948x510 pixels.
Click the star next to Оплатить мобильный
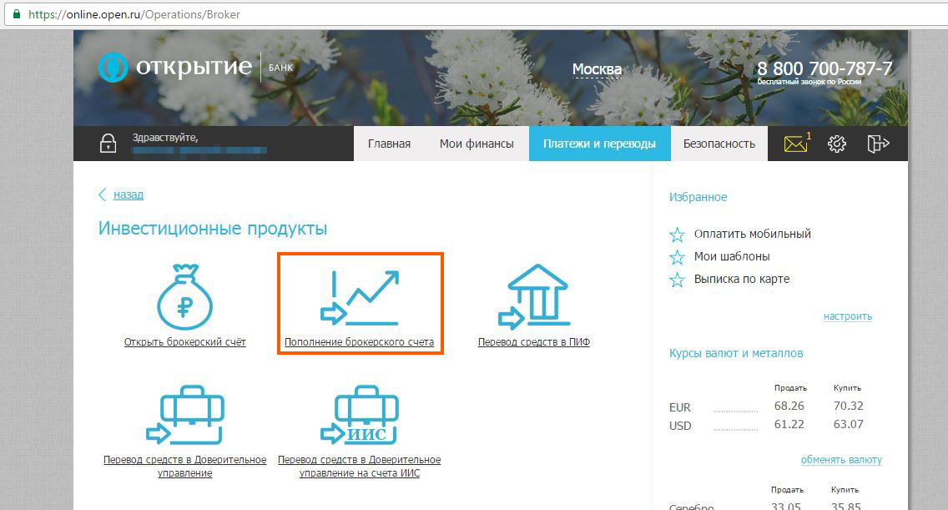click(x=678, y=235)
